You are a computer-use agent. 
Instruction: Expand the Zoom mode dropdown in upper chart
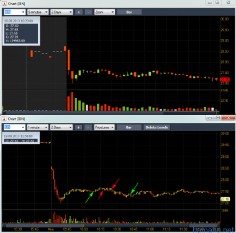[104, 12]
